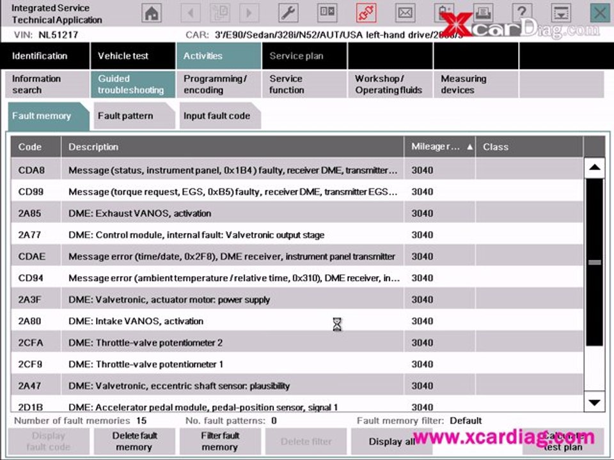
Task: Click the red connection manager icon
Action: coord(366,13)
